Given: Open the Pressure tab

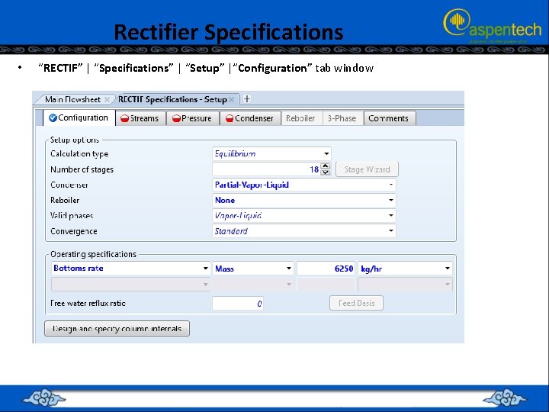Looking at the screenshot, I should pyautogui.click(x=193, y=118).
